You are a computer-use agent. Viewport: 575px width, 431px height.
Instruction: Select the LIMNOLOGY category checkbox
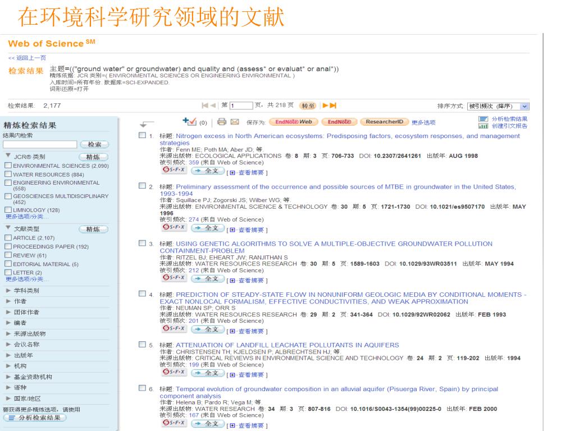(x=8, y=210)
